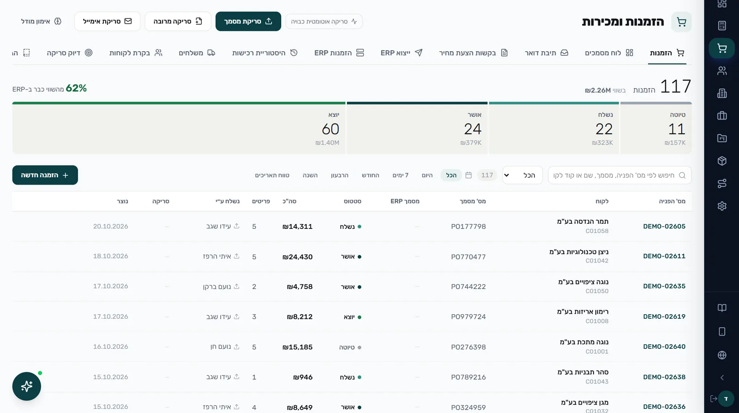
Task: Select the היום date filter chip
Action: pos(427,175)
